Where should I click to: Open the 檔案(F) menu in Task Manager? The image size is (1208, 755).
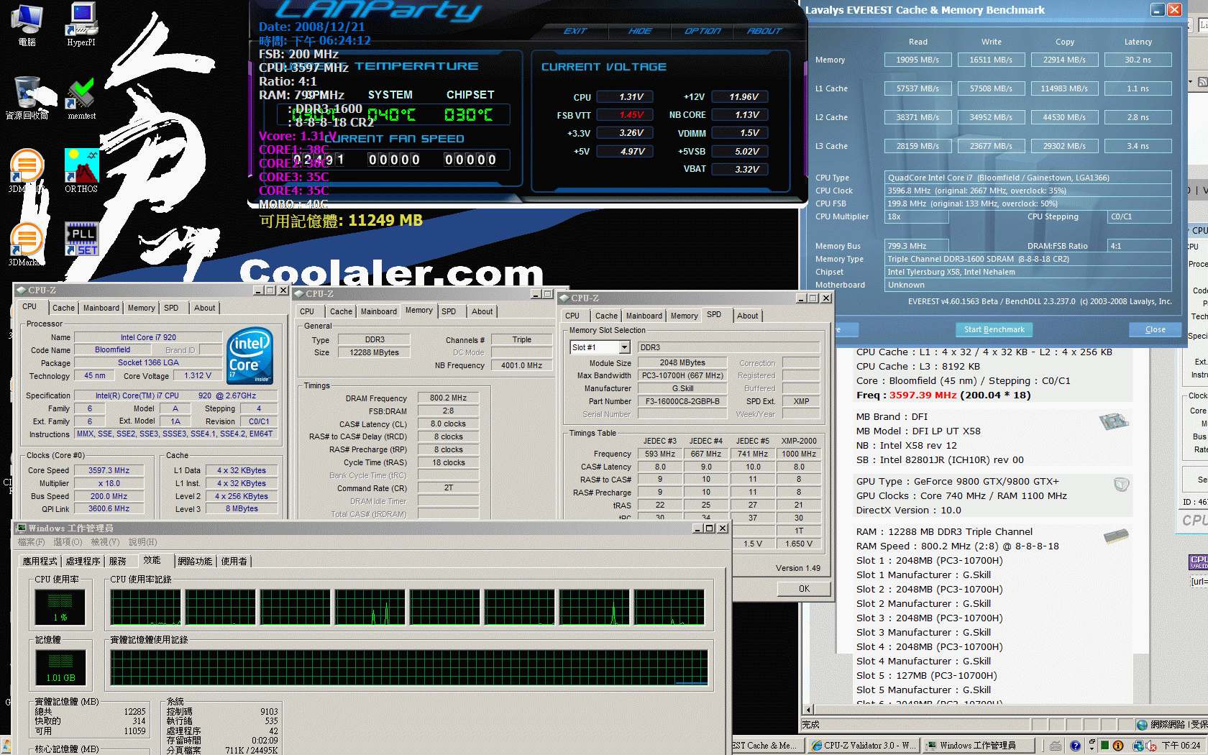coord(31,542)
